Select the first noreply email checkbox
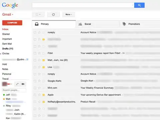The height and width of the screenshot is (120, 160). (x=35, y=32)
